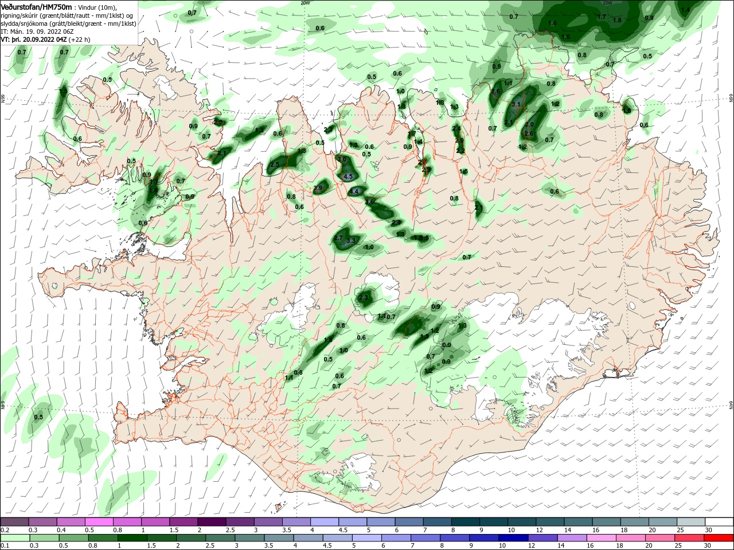The height and width of the screenshot is (550, 734).
Task: Click the bright red rain swatch after 30
Action: 718,538
